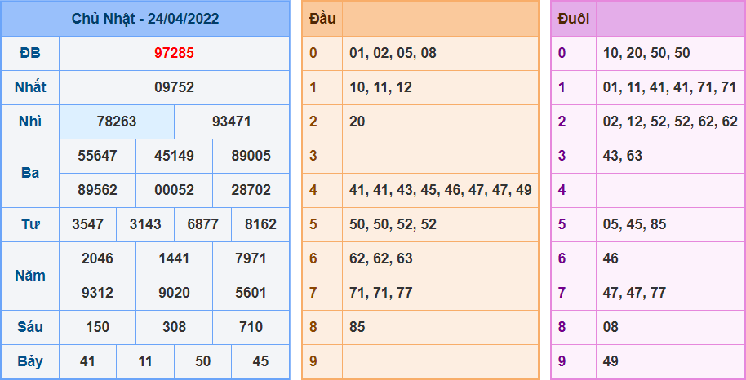Select Đầu row values 50, 50, 52, 52
The height and width of the screenshot is (380, 746).
(x=393, y=224)
